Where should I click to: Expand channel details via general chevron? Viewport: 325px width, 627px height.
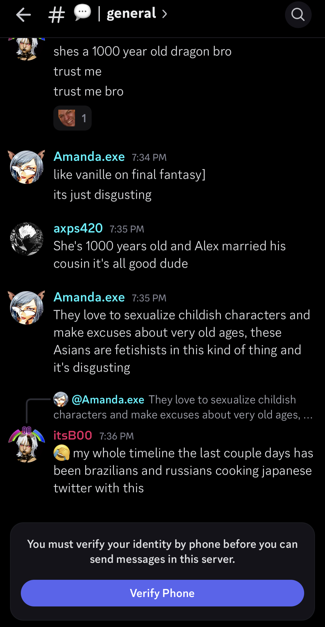[165, 14]
